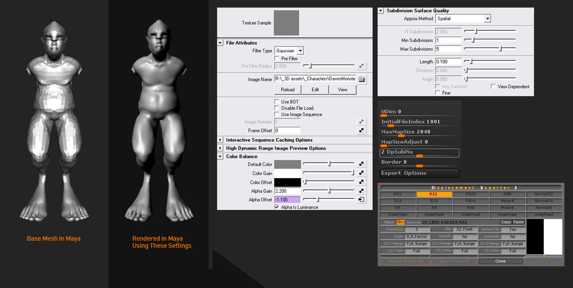Select the D32 export preset
The width and height of the screenshot is (573, 288).
[x=398, y=194]
